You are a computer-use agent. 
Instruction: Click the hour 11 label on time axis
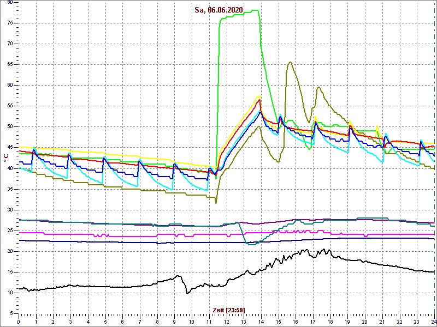point(209,322)
